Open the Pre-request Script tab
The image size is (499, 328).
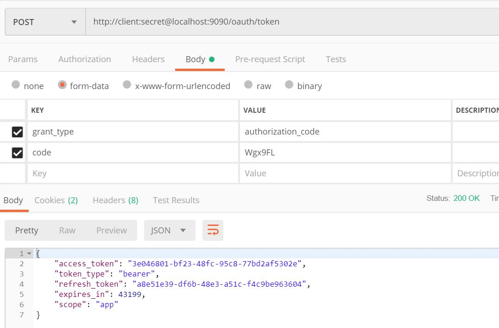click(270, 59)
